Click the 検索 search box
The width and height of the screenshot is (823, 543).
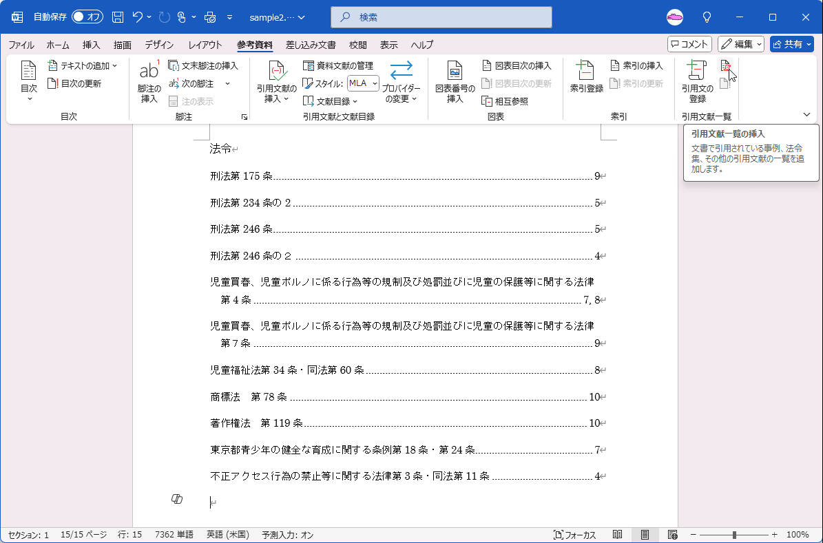pos(441,17)
